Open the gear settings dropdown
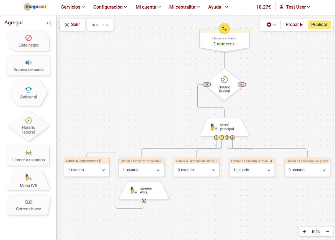Screen dimensions: 335x240 270,25
